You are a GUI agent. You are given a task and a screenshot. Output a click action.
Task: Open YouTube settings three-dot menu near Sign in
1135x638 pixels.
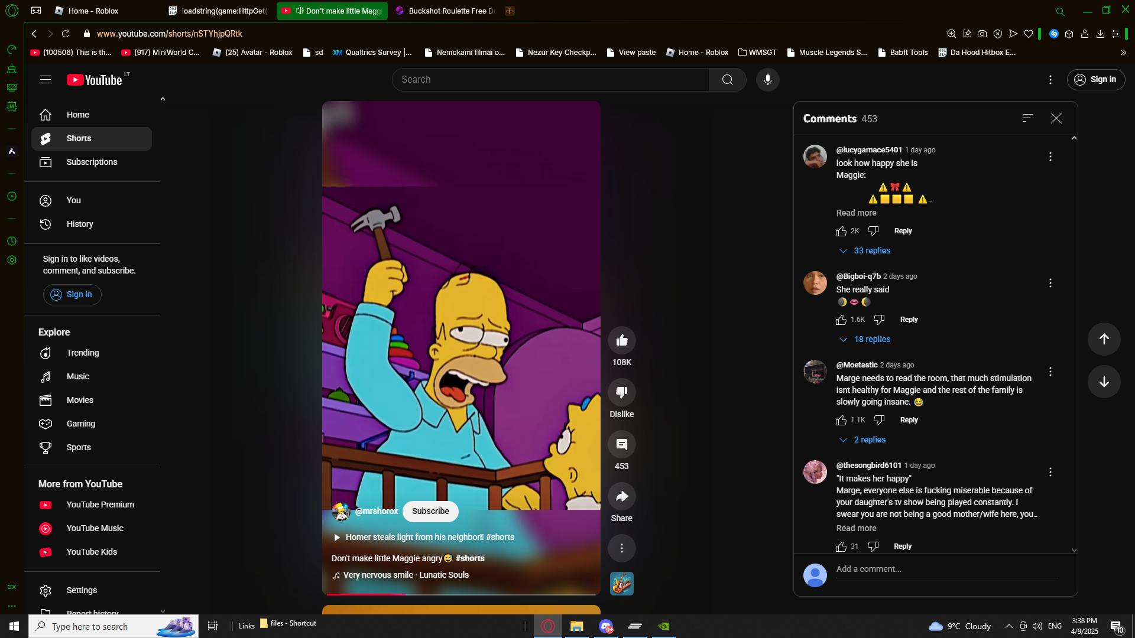(1050, 80)
